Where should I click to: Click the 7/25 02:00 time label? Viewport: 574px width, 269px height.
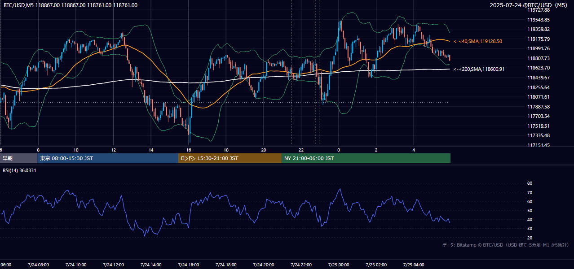point(376,265)
